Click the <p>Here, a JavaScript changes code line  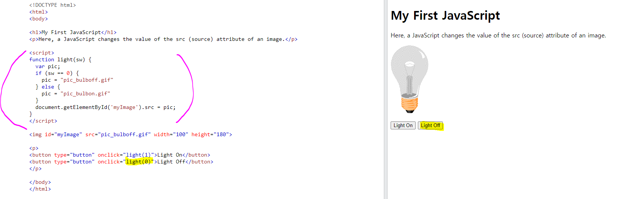(163, 39)
